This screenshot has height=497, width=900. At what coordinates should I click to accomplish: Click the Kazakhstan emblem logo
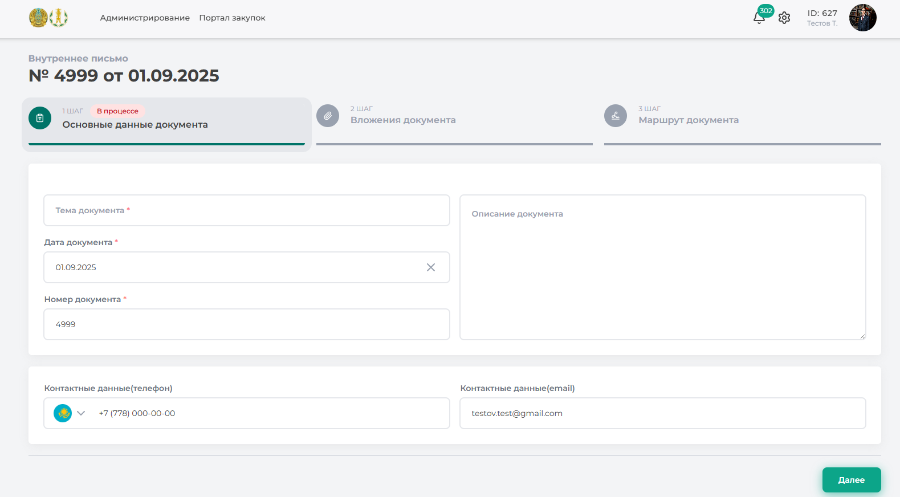point(38,18)
